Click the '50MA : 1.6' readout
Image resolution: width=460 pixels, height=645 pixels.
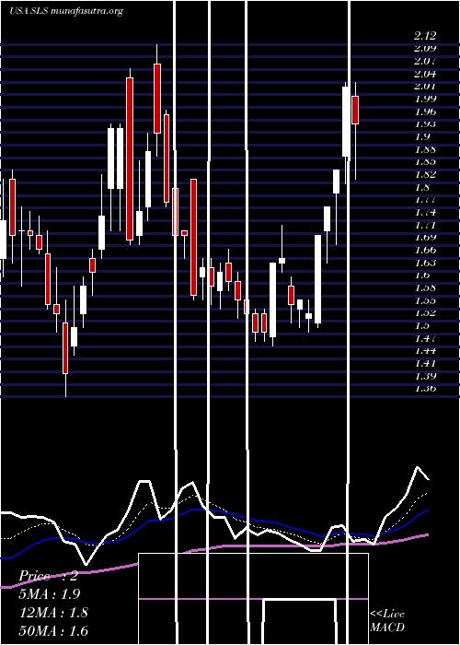coord(53,630)
